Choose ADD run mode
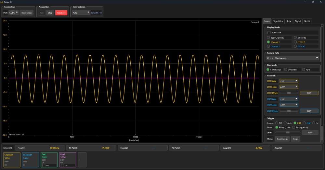Screen dimensions: 325x170 pos(304,70)
